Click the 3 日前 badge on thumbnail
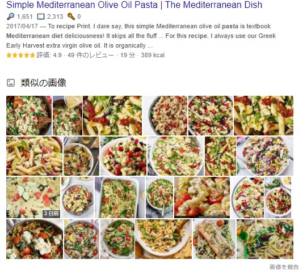Image resolution: width=307 pixels, height=272 pixels. tap(51, 214)
